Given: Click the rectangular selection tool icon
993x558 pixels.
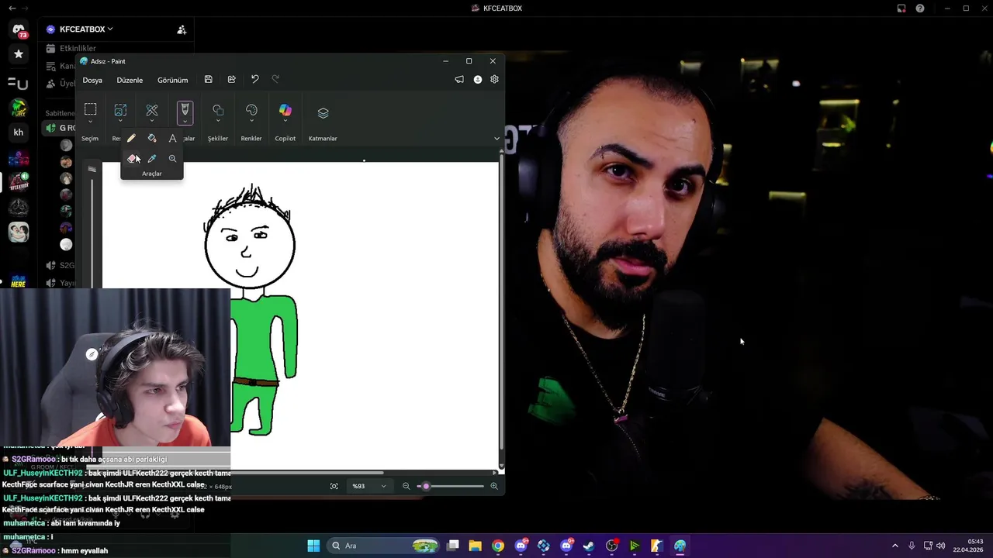Looking at the screenshot, I should [91, 109].
